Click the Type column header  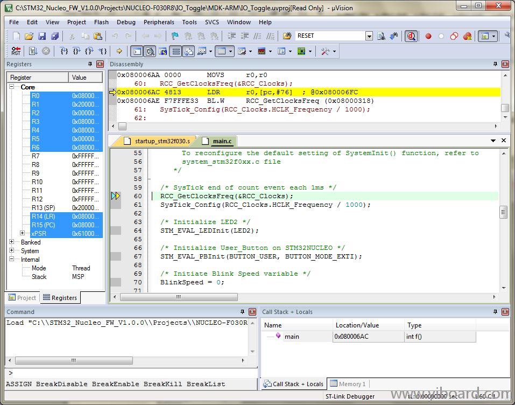pyautogui.click(x=440, y=325)
